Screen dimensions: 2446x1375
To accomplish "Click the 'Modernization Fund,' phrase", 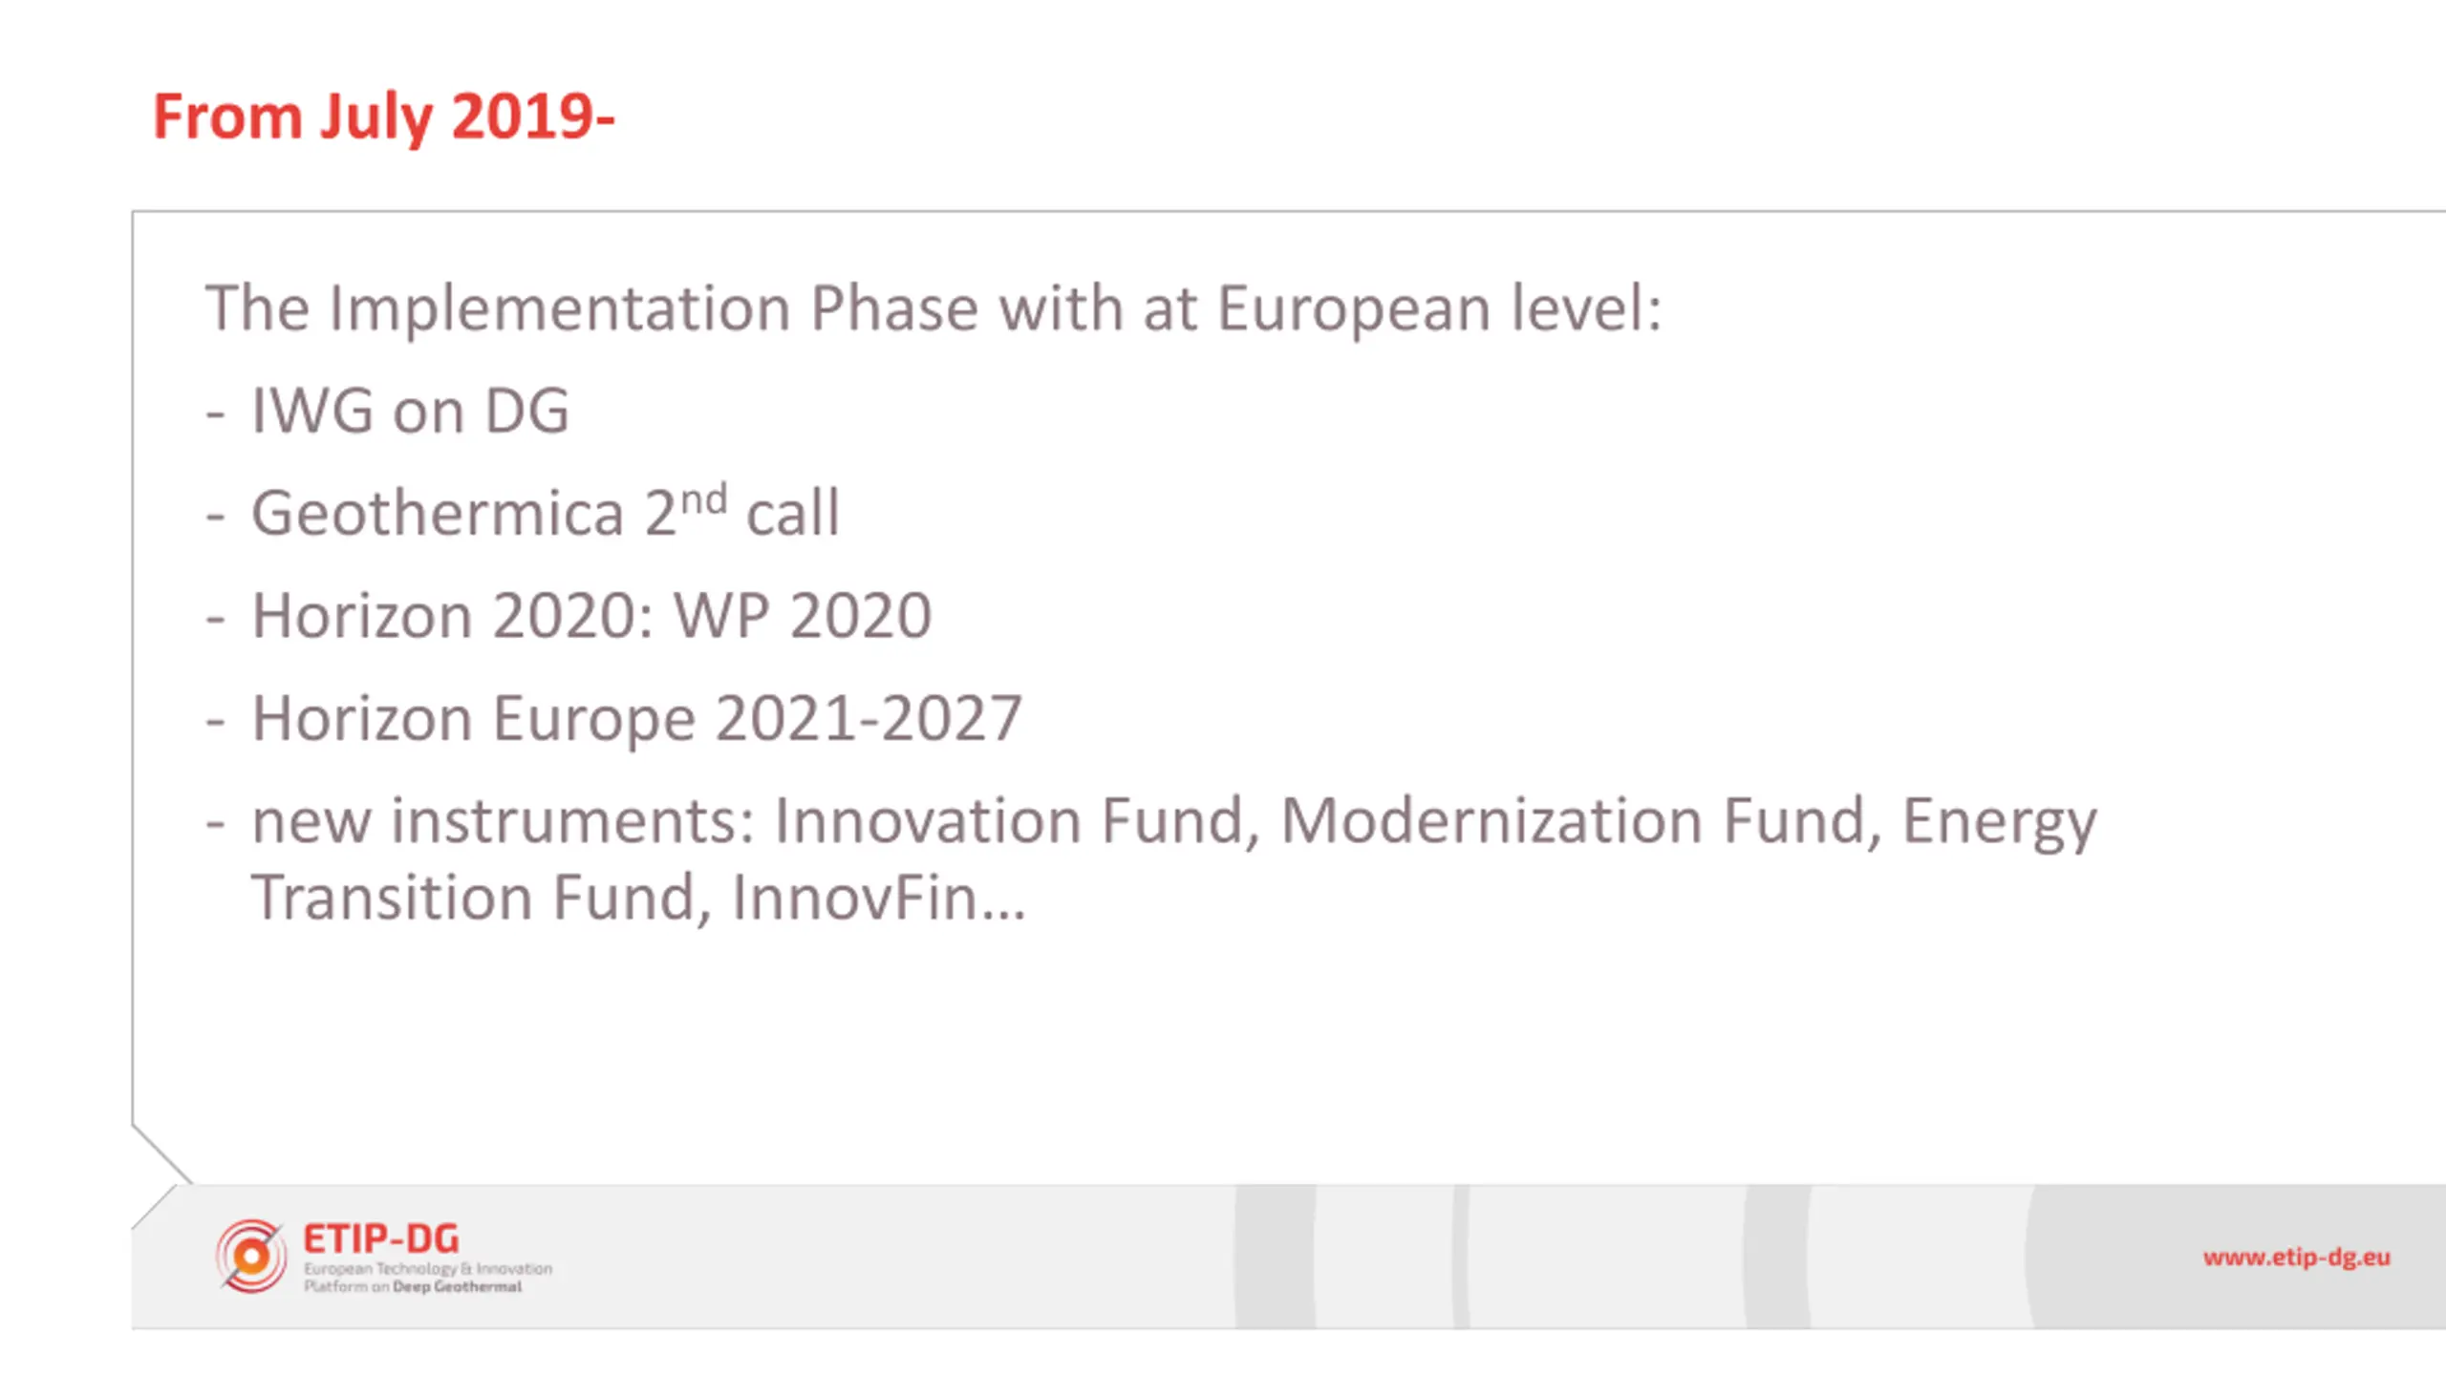I will pyautogui.click(x=1581, y=820).
